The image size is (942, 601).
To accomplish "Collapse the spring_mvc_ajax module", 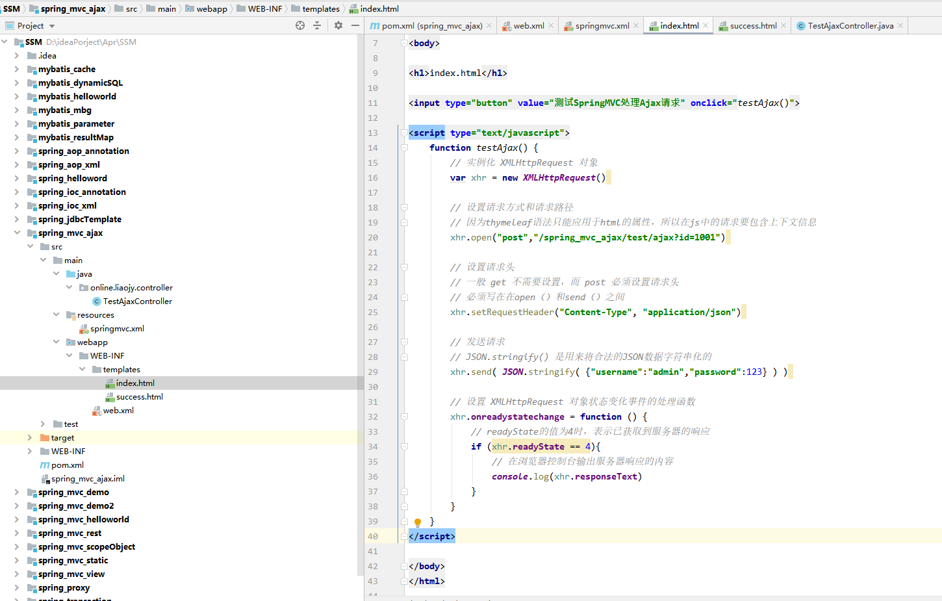I will pos(17,233).
